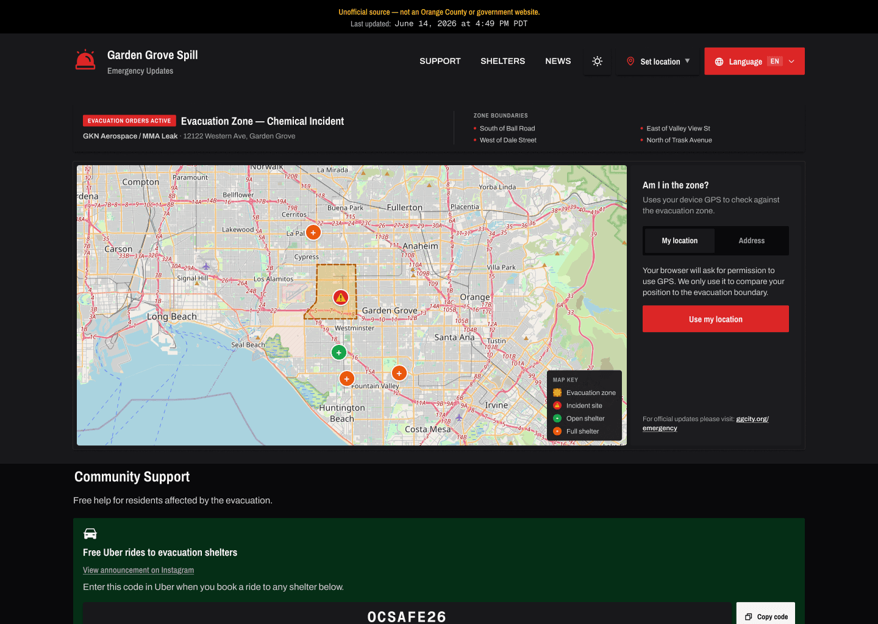Click the Community Support heading
Image resolution: width=878 pixels, height=624 pixels.
coord(132,477)
